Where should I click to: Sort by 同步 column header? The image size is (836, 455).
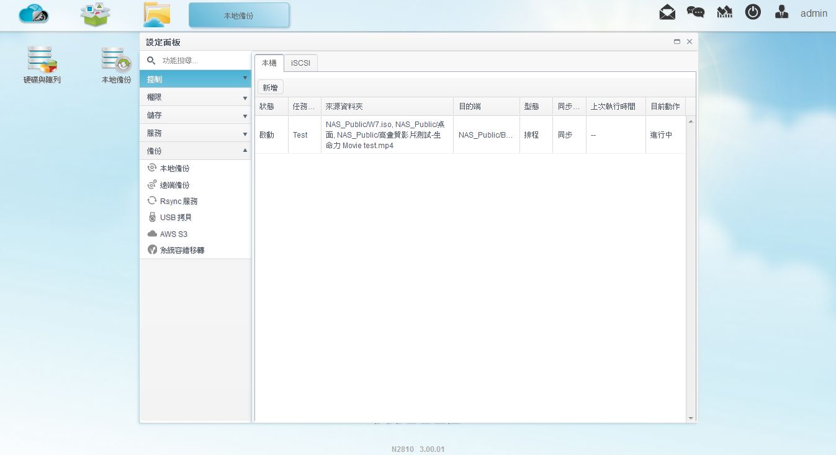coord(570,107)
